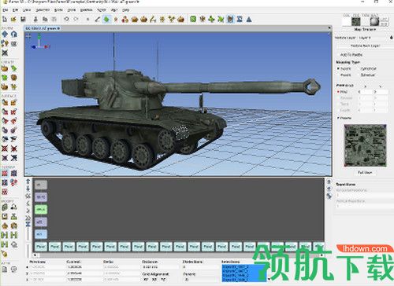Click the Redo arrow in the toolbar
The height and width of the screenshot is (286, 394).
pyautogui.click(x=76, y=19)
